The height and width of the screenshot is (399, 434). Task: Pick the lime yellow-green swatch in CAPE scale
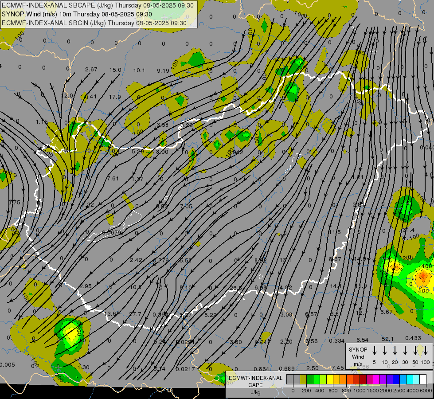point(323,379)
